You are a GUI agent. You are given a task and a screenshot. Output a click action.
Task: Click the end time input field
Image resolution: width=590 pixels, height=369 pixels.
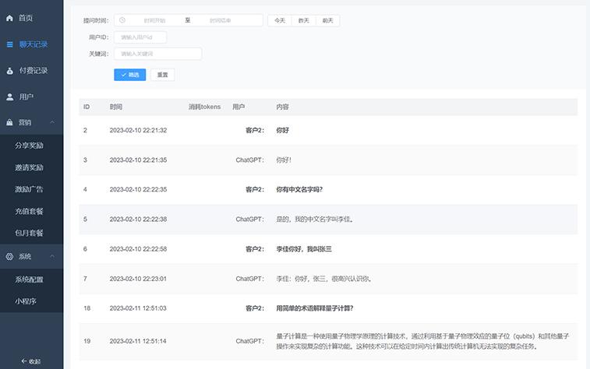tap(220, 20)
